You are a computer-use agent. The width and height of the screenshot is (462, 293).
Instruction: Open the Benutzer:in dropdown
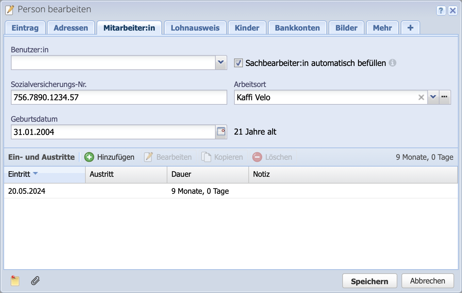(221, 63)
